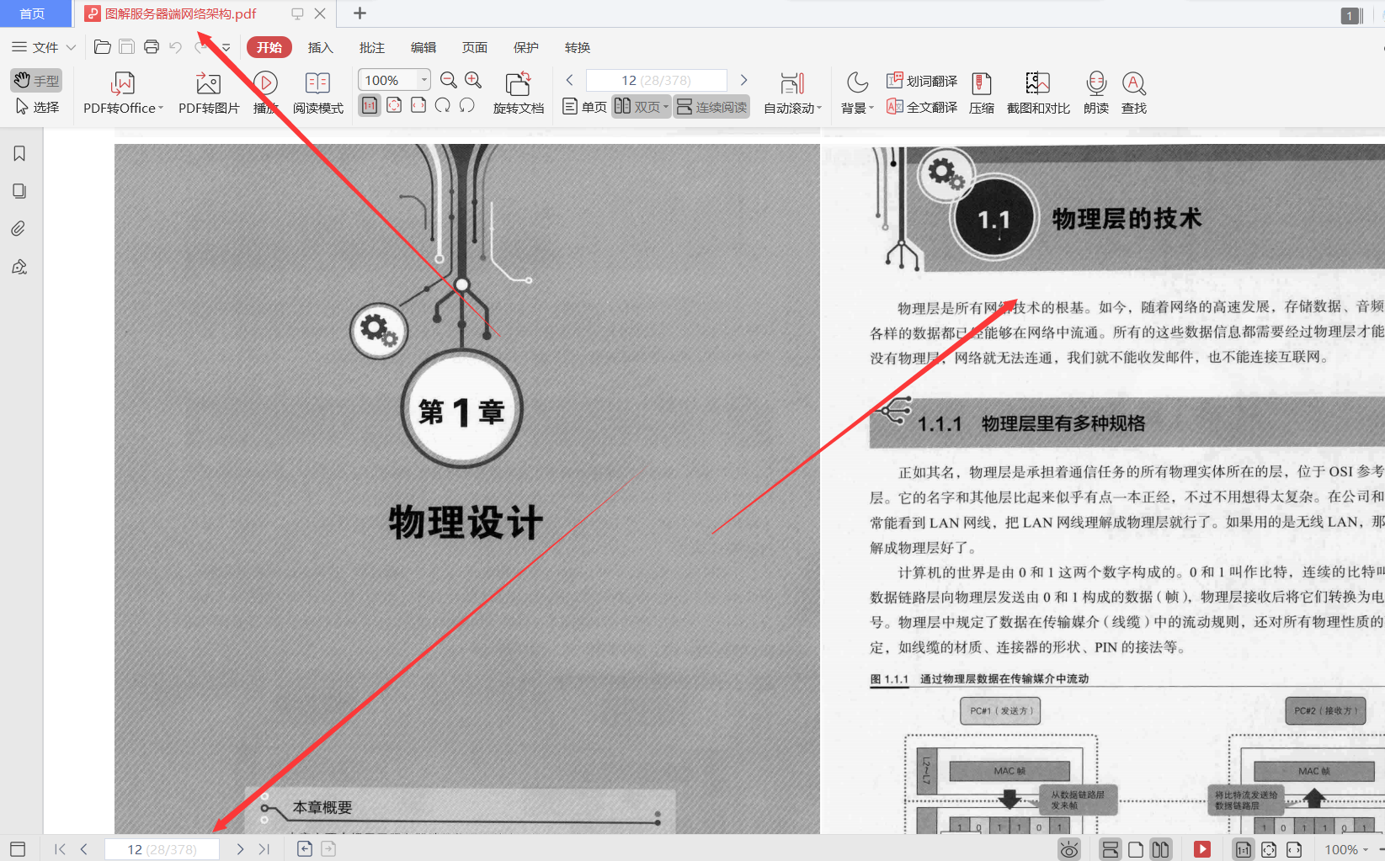
Task: Open the bookmark panel in the sidebar
Action: 19,153
